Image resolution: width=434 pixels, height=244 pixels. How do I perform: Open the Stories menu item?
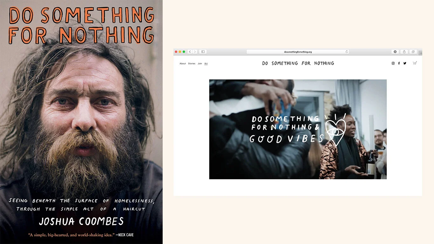click(192, 64)
